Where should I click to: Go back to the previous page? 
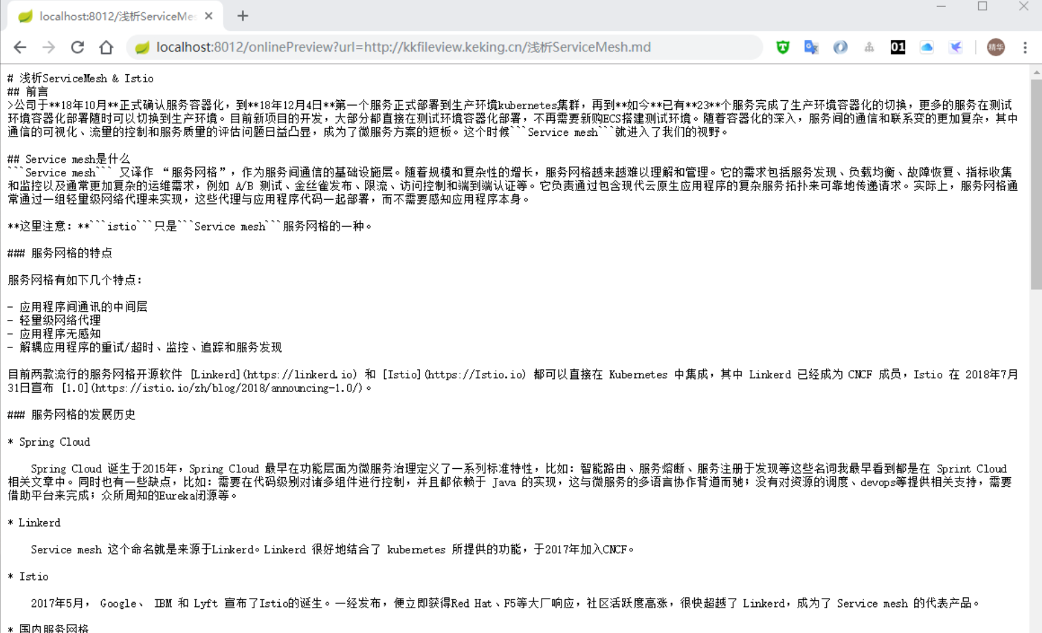click(x=20, y=47)
